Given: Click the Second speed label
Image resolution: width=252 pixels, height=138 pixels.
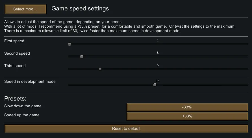Looking at the screenshot, I should coord(17,54).
